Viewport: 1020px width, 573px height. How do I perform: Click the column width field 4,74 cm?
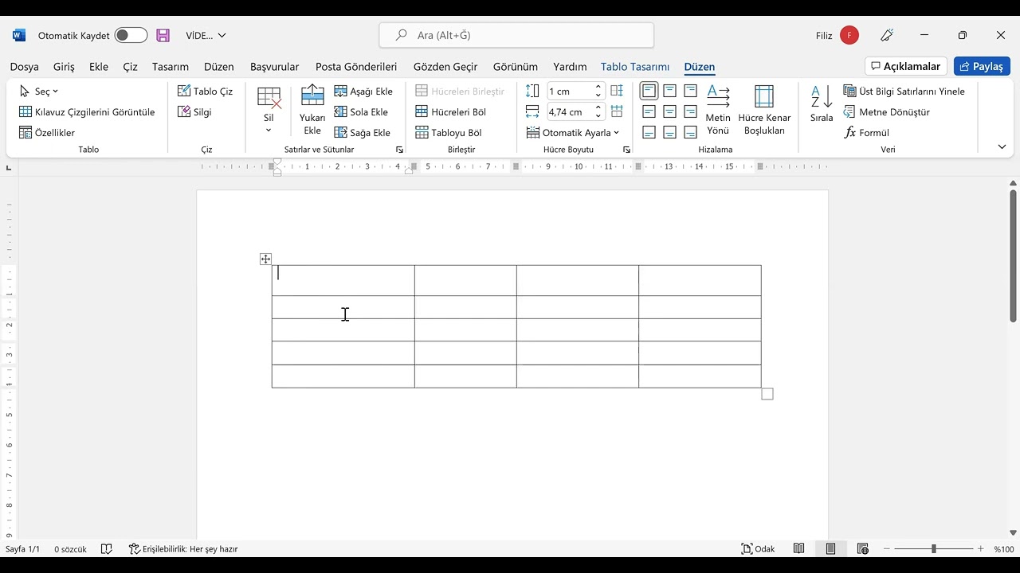570,112
